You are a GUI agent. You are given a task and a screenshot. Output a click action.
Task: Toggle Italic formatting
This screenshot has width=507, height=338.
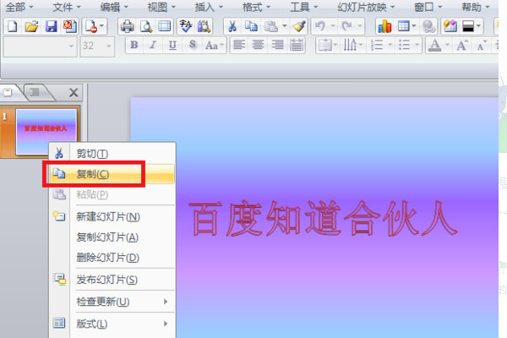tap(153, 45)
